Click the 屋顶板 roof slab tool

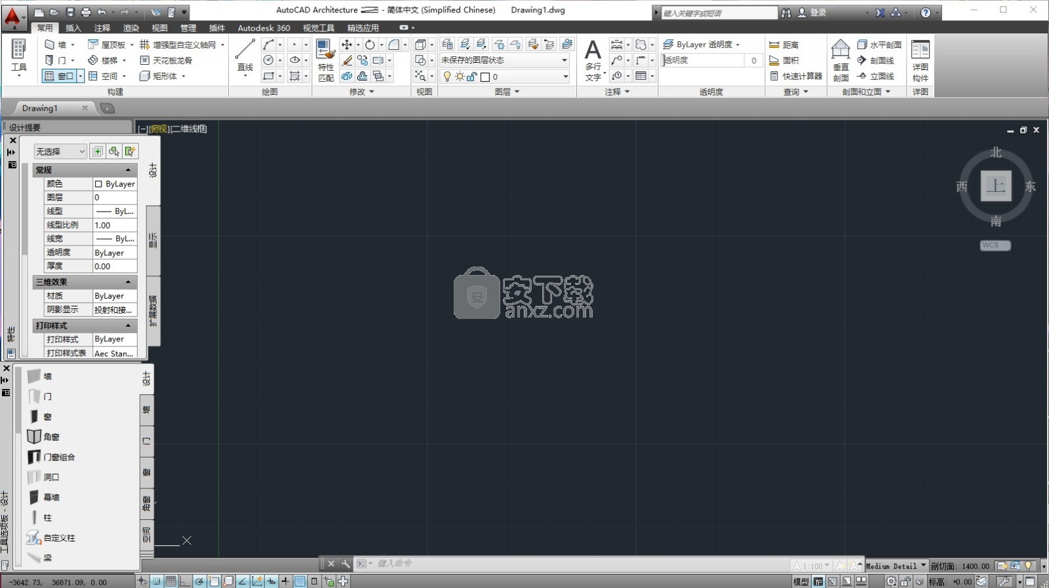(107, 45)
